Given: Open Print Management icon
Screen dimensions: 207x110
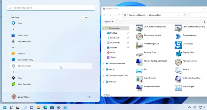Looking at the screenshot, I should coord(139,45).
